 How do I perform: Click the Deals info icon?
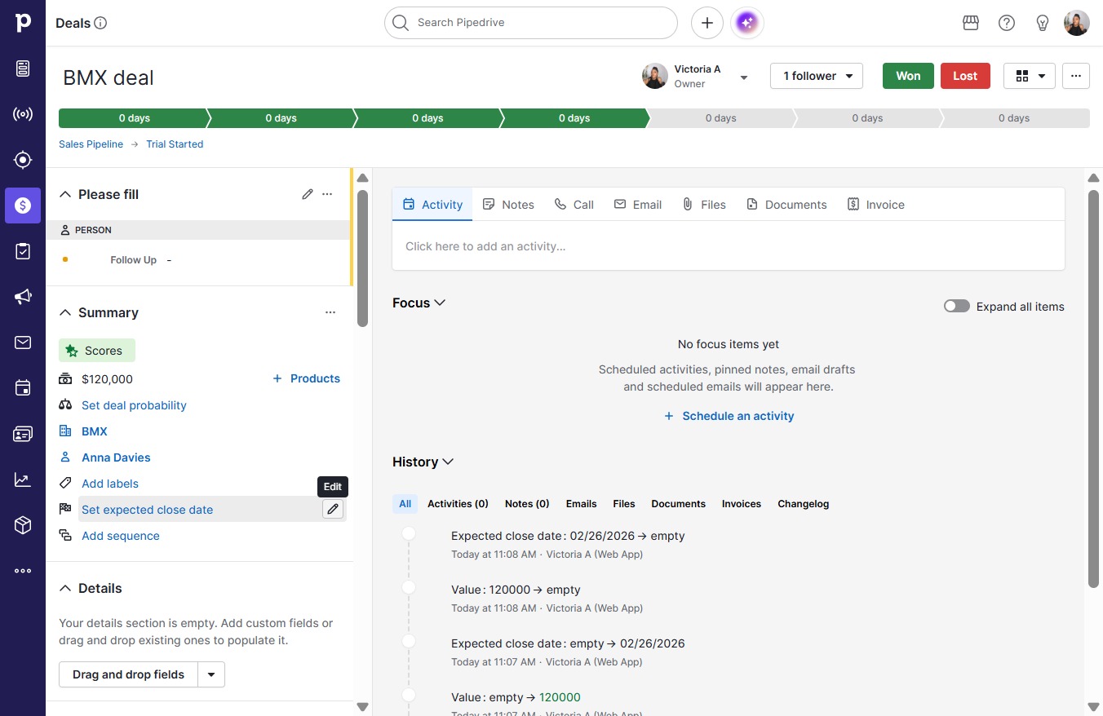[100, 23]
